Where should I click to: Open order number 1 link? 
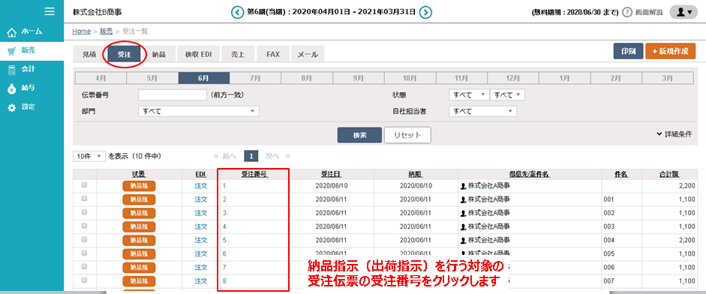pos(224,185)
